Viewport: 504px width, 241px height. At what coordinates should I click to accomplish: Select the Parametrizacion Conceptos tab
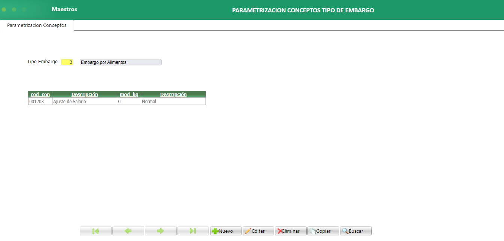click(x=37, y=25)
